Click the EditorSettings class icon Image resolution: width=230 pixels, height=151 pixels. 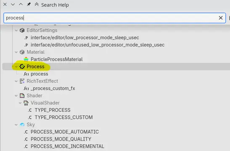22,31
